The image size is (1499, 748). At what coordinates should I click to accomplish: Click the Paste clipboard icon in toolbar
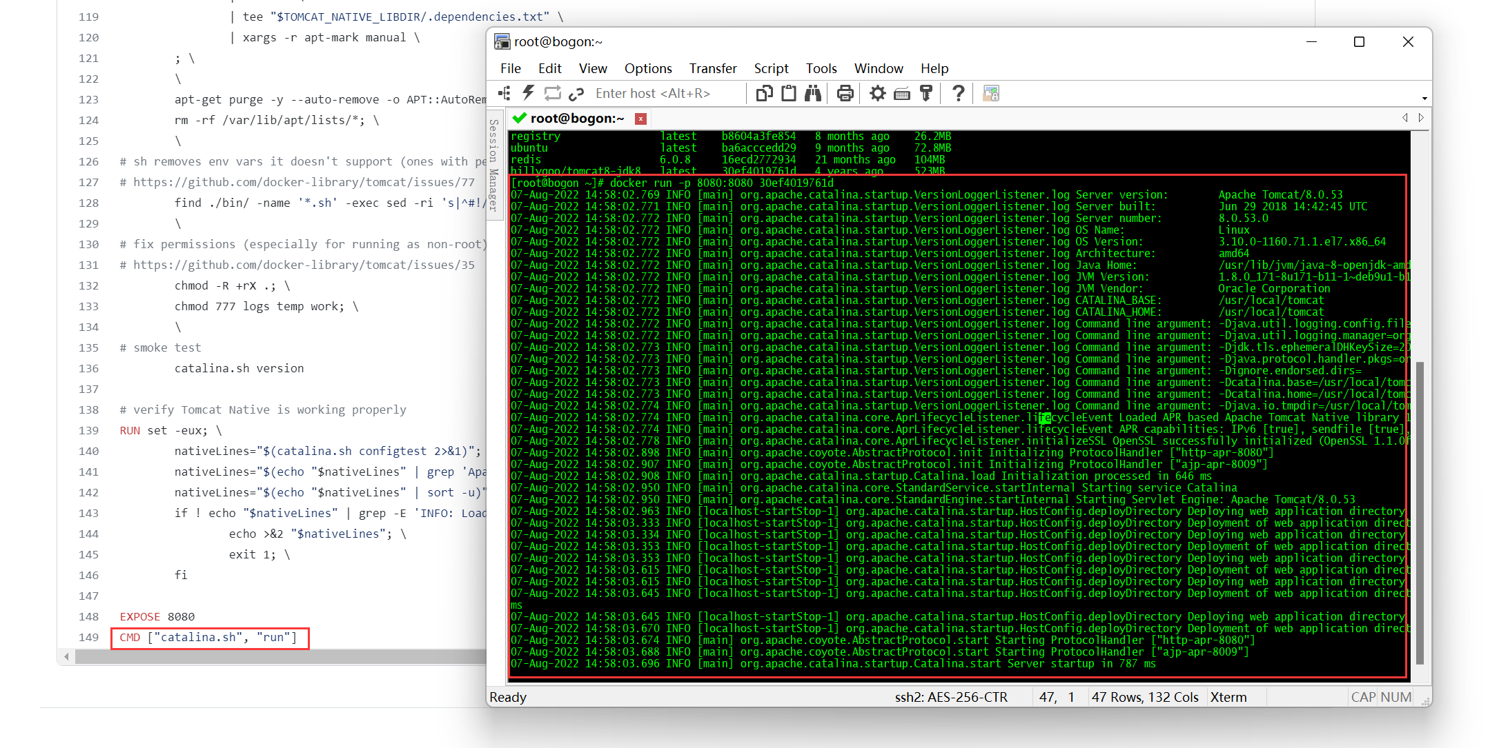pos(789,93)
